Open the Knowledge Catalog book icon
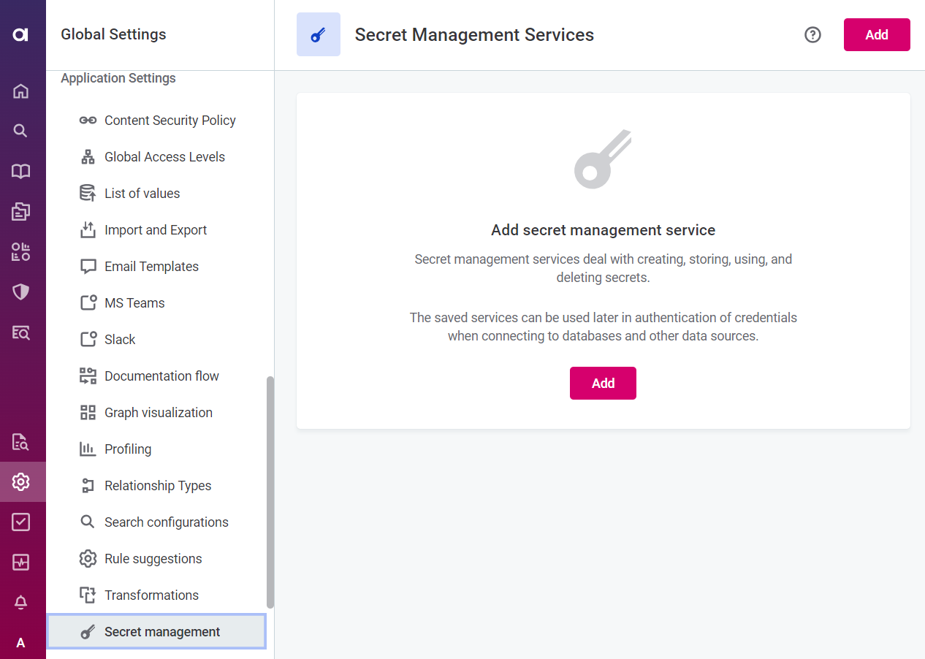 click(21, 171)
